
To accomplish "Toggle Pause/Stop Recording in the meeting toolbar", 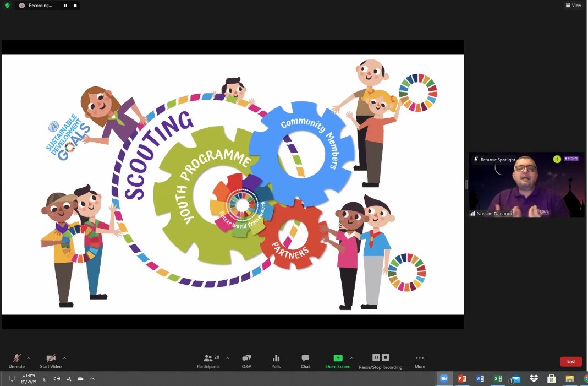I will pyautogui.click(x=380, y=361).
